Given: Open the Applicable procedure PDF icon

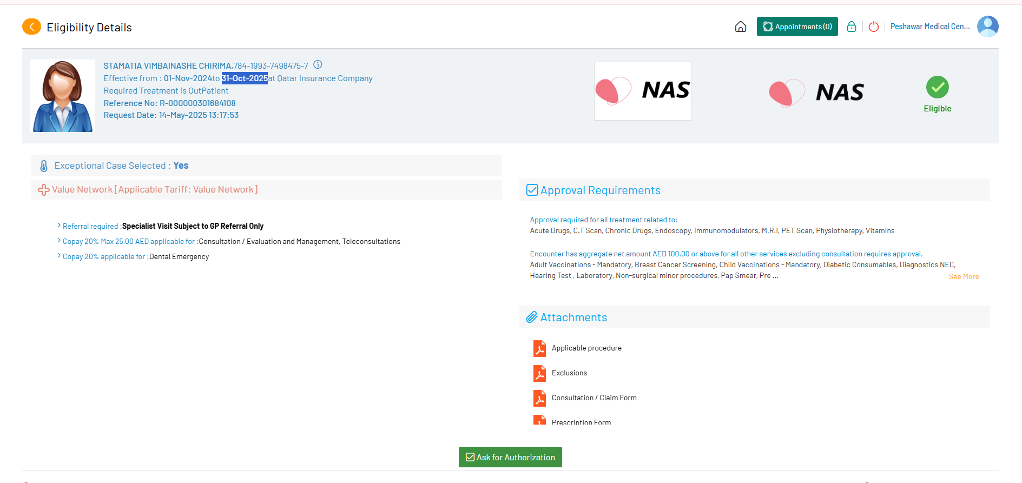Looking at the screenshot, I should click(539, 348).
